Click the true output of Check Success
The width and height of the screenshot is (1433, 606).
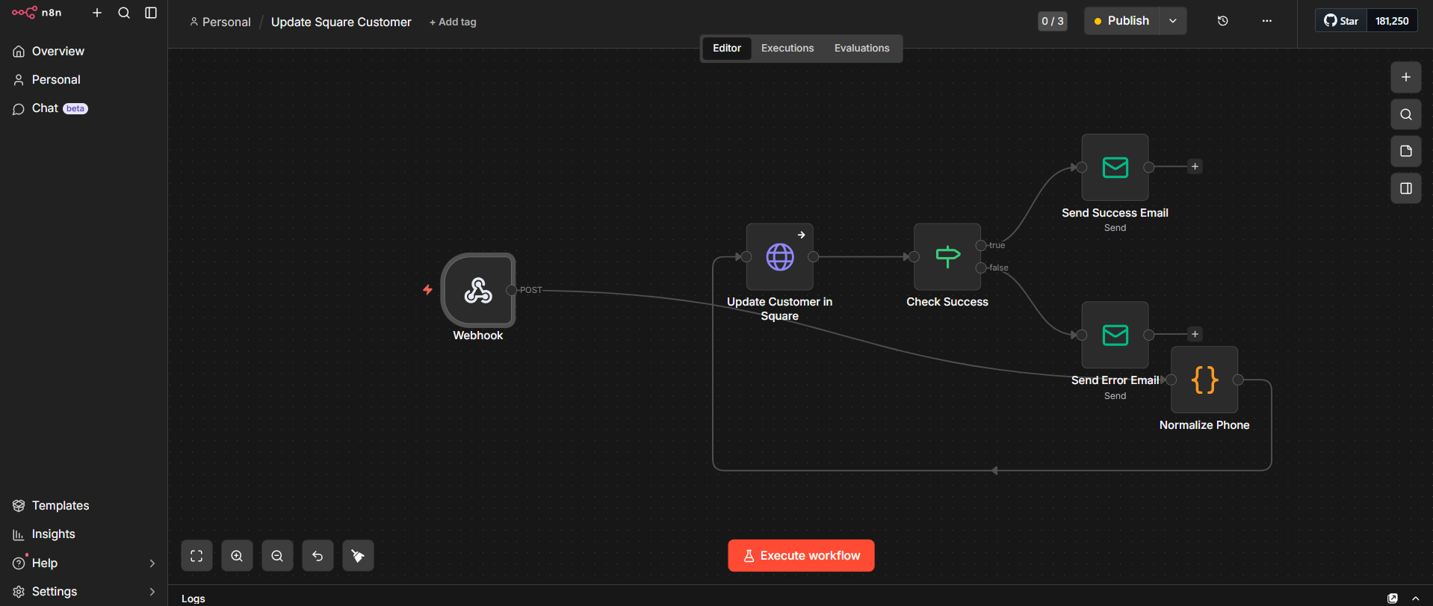coord(981,245)
